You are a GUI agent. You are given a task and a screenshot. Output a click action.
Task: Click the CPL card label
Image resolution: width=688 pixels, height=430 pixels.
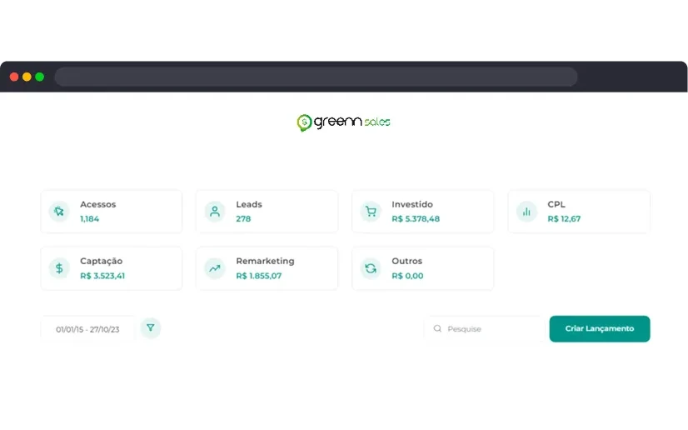[x=556, y=204]
